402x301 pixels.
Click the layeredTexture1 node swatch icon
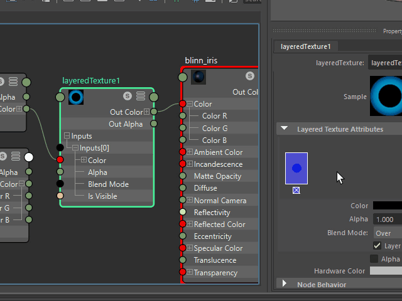76,97
